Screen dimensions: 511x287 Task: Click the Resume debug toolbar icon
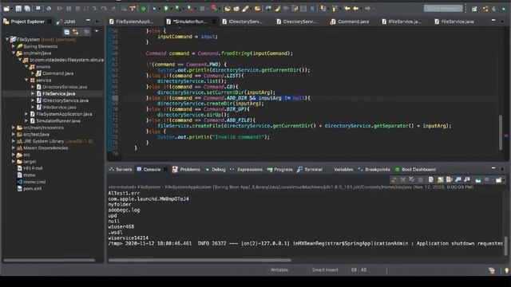(60, 9)
